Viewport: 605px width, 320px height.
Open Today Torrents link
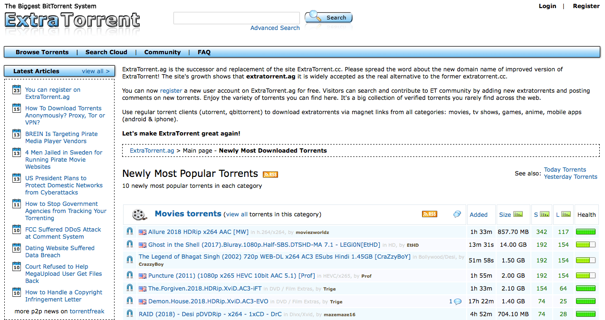565,170
